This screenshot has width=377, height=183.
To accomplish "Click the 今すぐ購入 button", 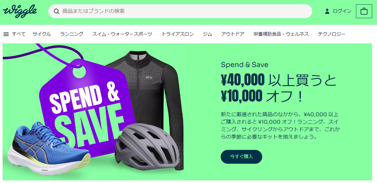I will tap(241, 157).
